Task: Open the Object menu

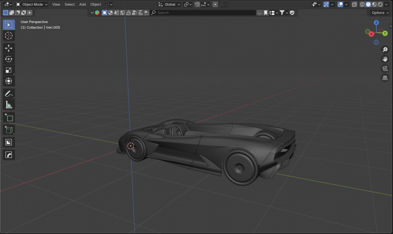Action: tap(96, 5)
